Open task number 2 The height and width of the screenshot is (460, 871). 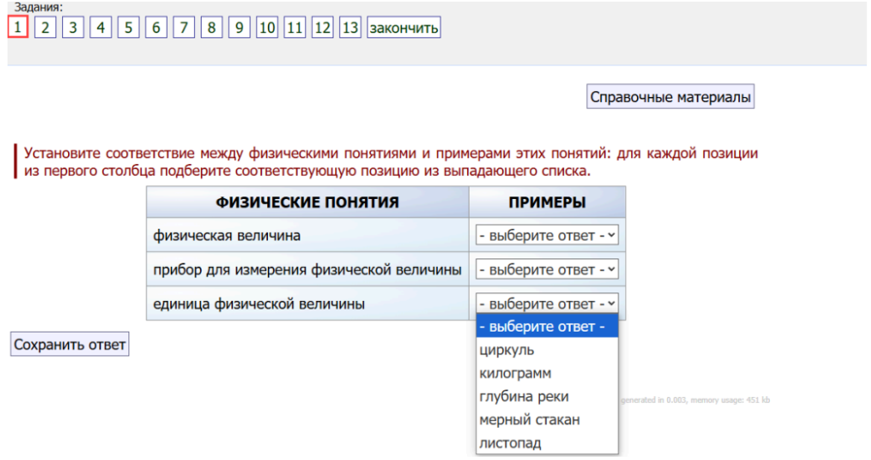(x=45, y=28)
